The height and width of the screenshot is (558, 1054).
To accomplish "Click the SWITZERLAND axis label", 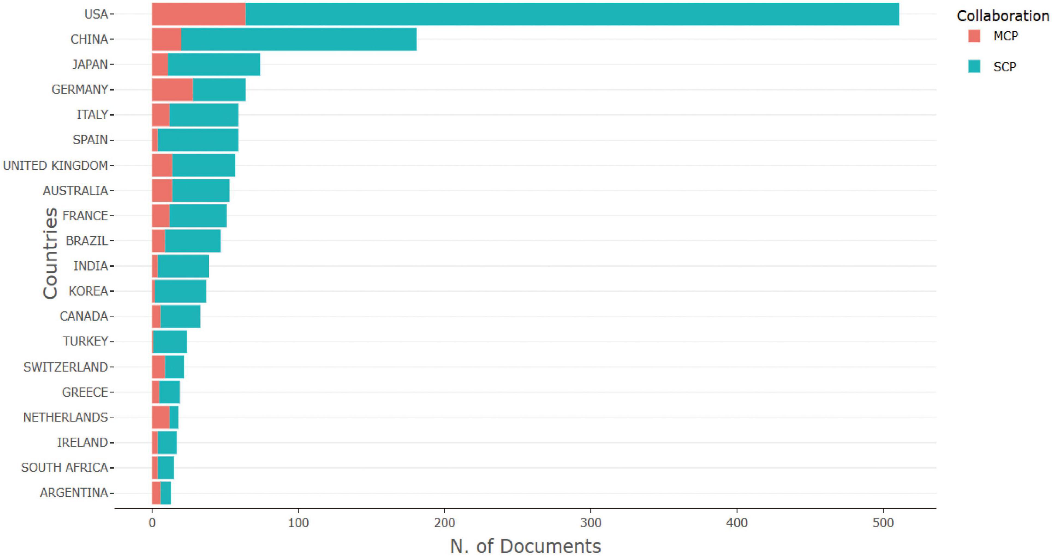I will pyautogui.click(x=65, y=367).
